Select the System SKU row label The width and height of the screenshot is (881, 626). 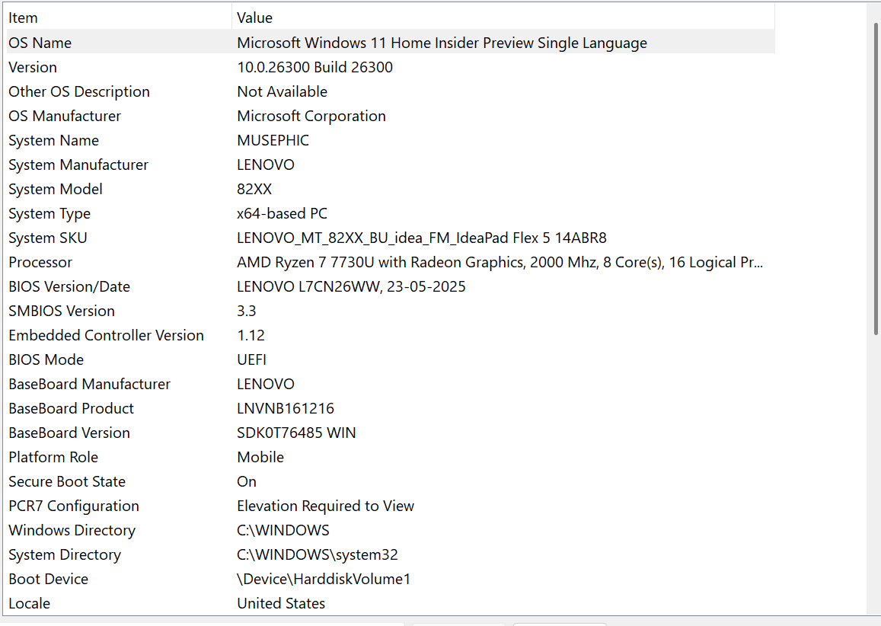tap(48, 238)
